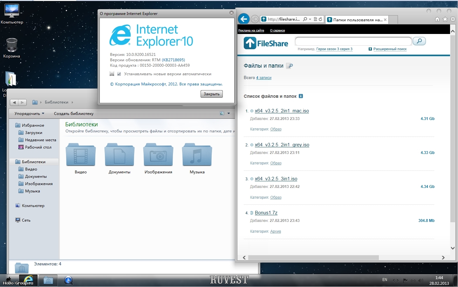
Task: Close the Папки пользователя tab
Action: tap(385, 20)
